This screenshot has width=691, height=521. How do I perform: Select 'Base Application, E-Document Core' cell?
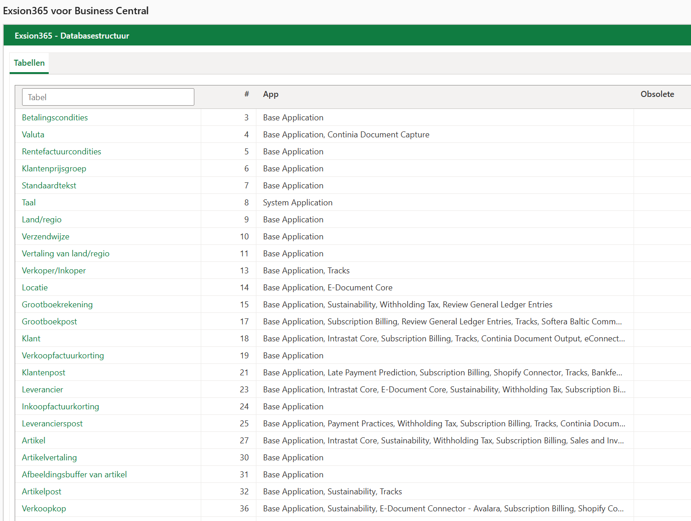[x=445, y=288]
